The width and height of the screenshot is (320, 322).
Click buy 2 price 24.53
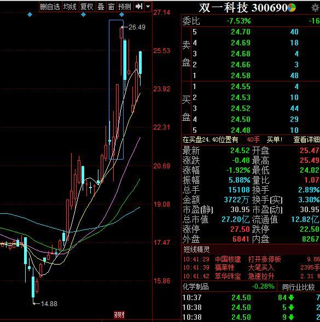coord(241,97)
